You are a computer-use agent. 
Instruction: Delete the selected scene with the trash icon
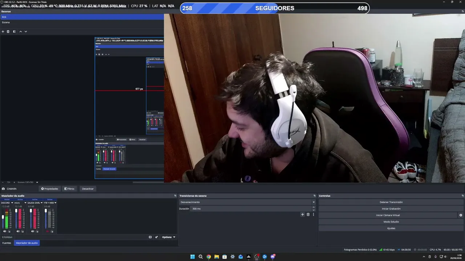(x=8, y=32)
